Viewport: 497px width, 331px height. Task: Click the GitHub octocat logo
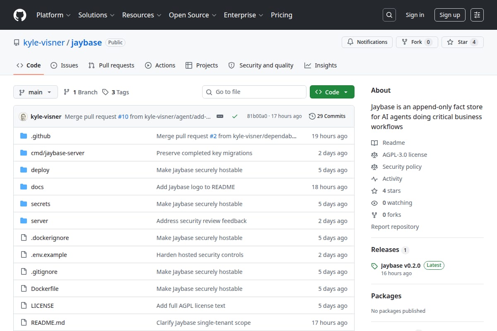[x=20, y=15]
